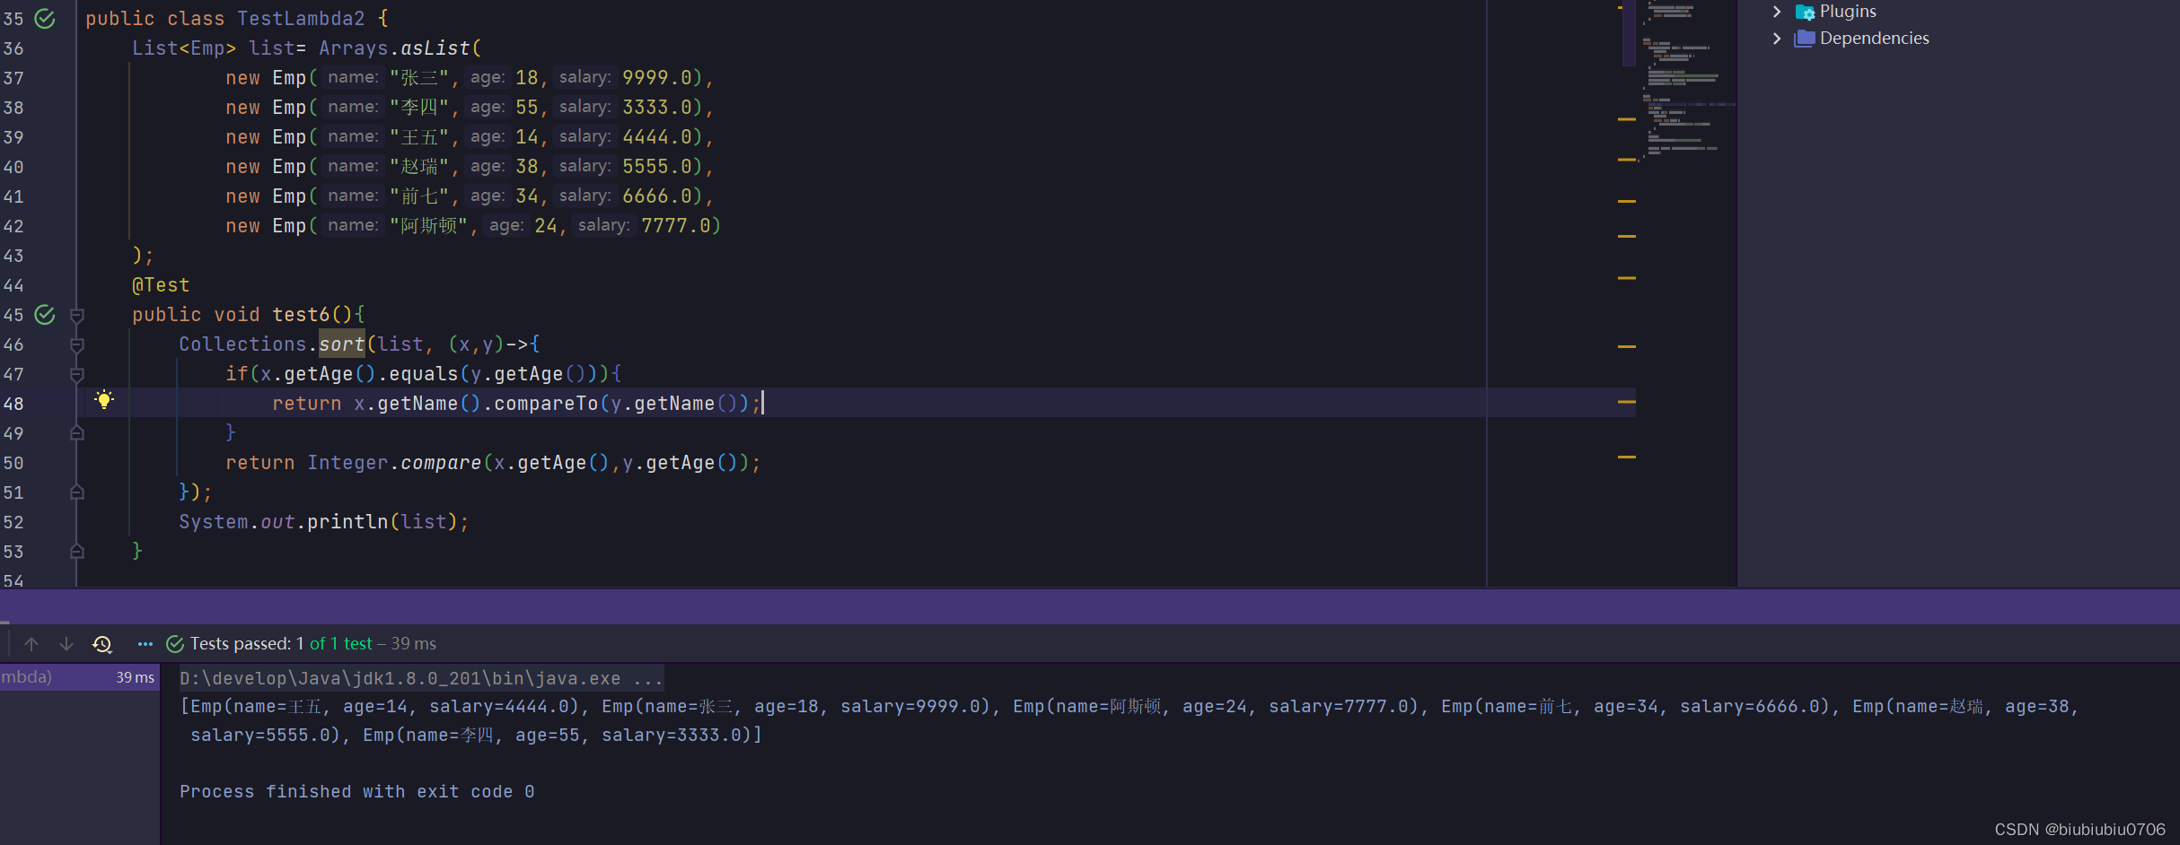Click the test passed gutter icon beside test6()
The height and width of the screenshot is (845, 2180).
pos(44,315)
